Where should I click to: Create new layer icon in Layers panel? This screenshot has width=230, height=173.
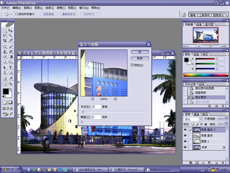coord(216,163)
